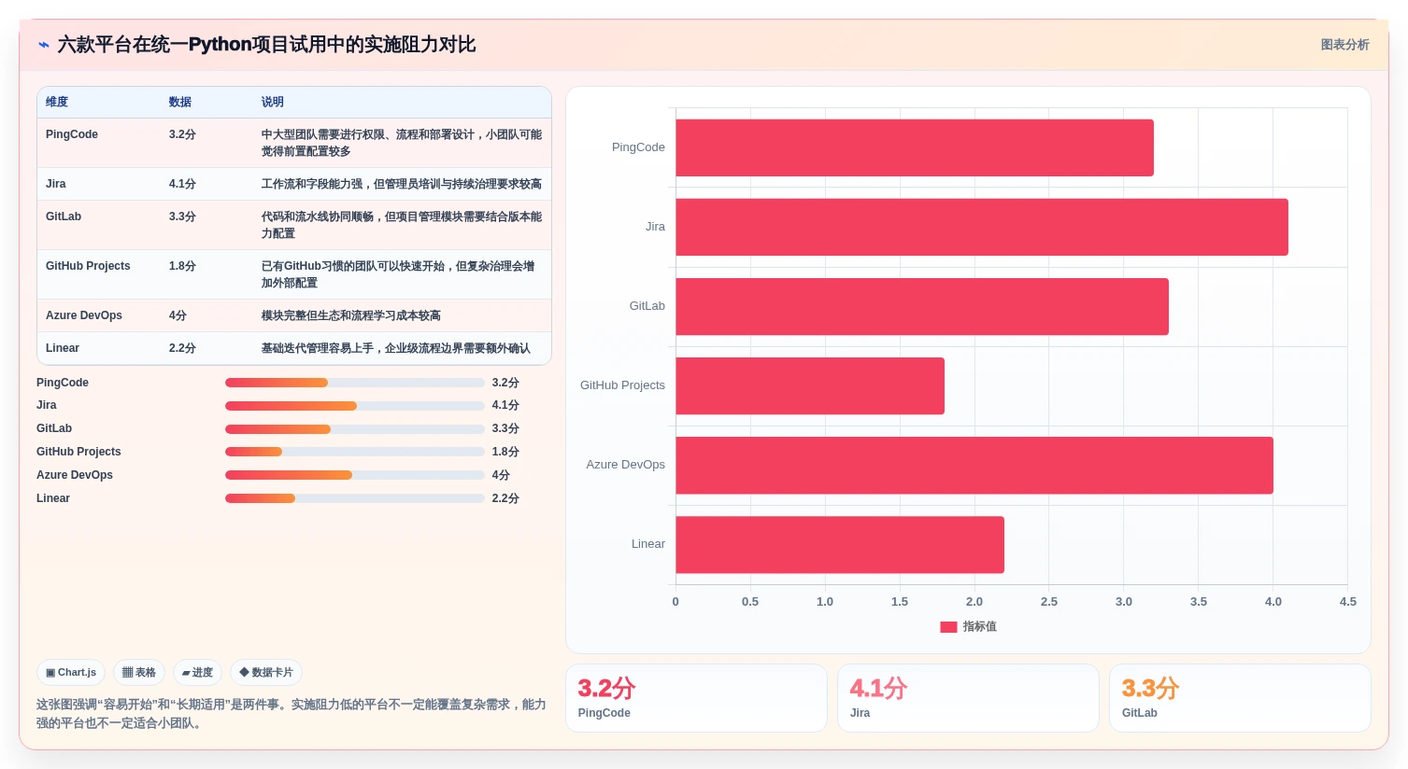
Task: Click the summary paragraph starting 这张图强调
Action: pos(292,714)
